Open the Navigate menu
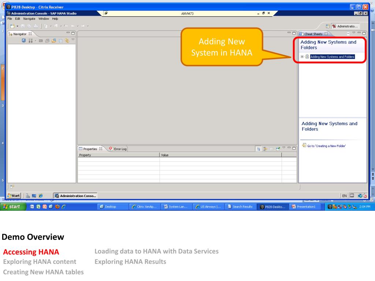The height and width of the screenshot is (281, 375). (29, 19)
